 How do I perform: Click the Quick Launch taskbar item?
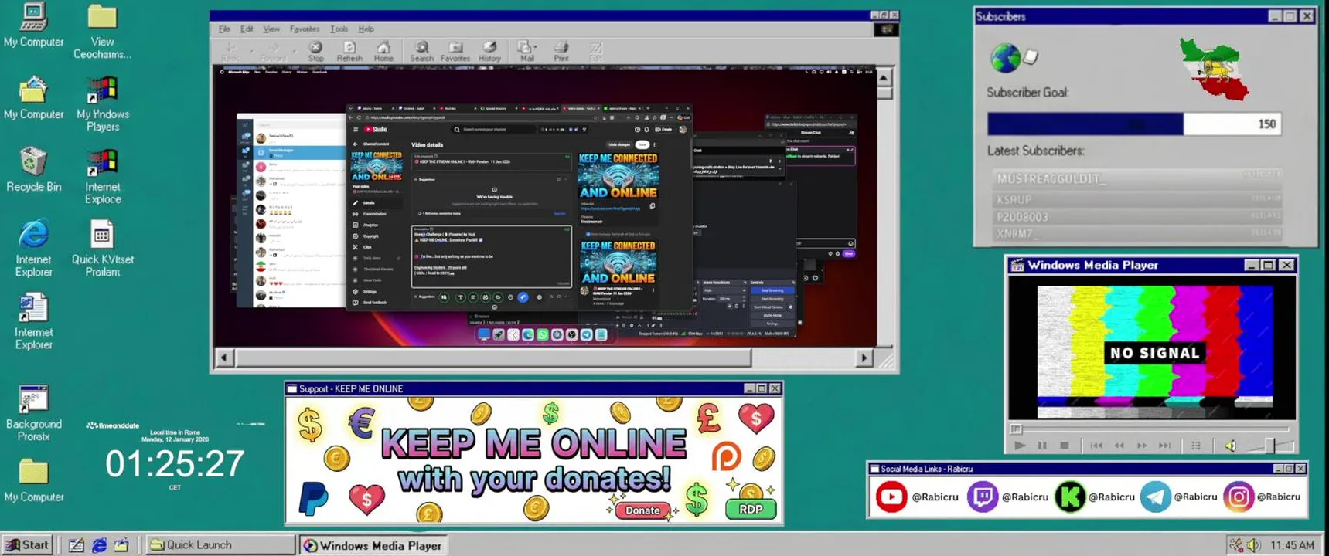(220, 544)
